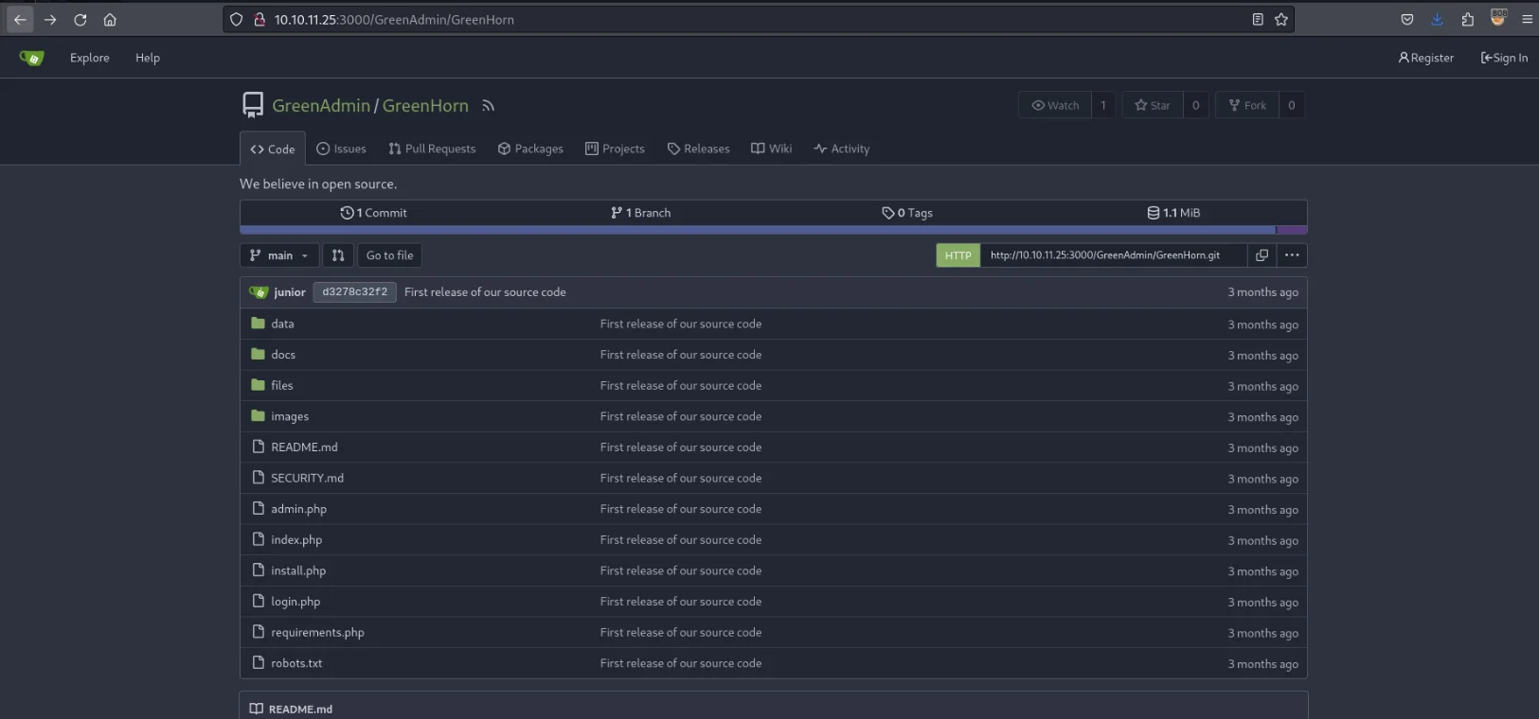
Task: Expand the main branch dropdown
Action: coord(278,255)
